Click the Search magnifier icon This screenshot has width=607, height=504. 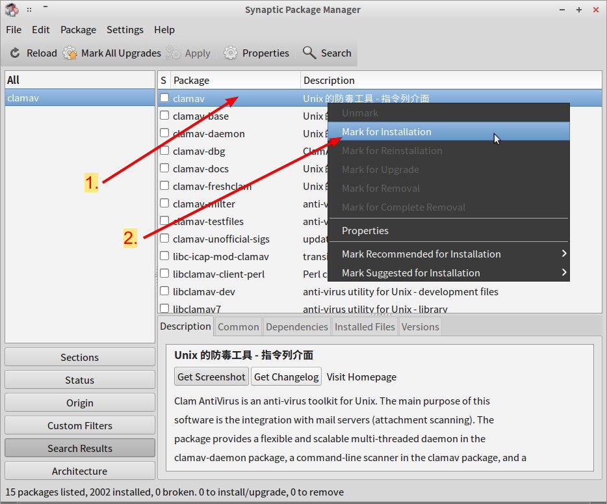point(309,52)
